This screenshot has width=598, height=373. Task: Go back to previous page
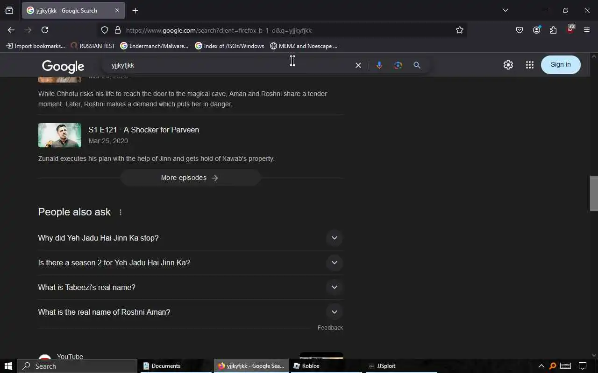click(11, 30)
